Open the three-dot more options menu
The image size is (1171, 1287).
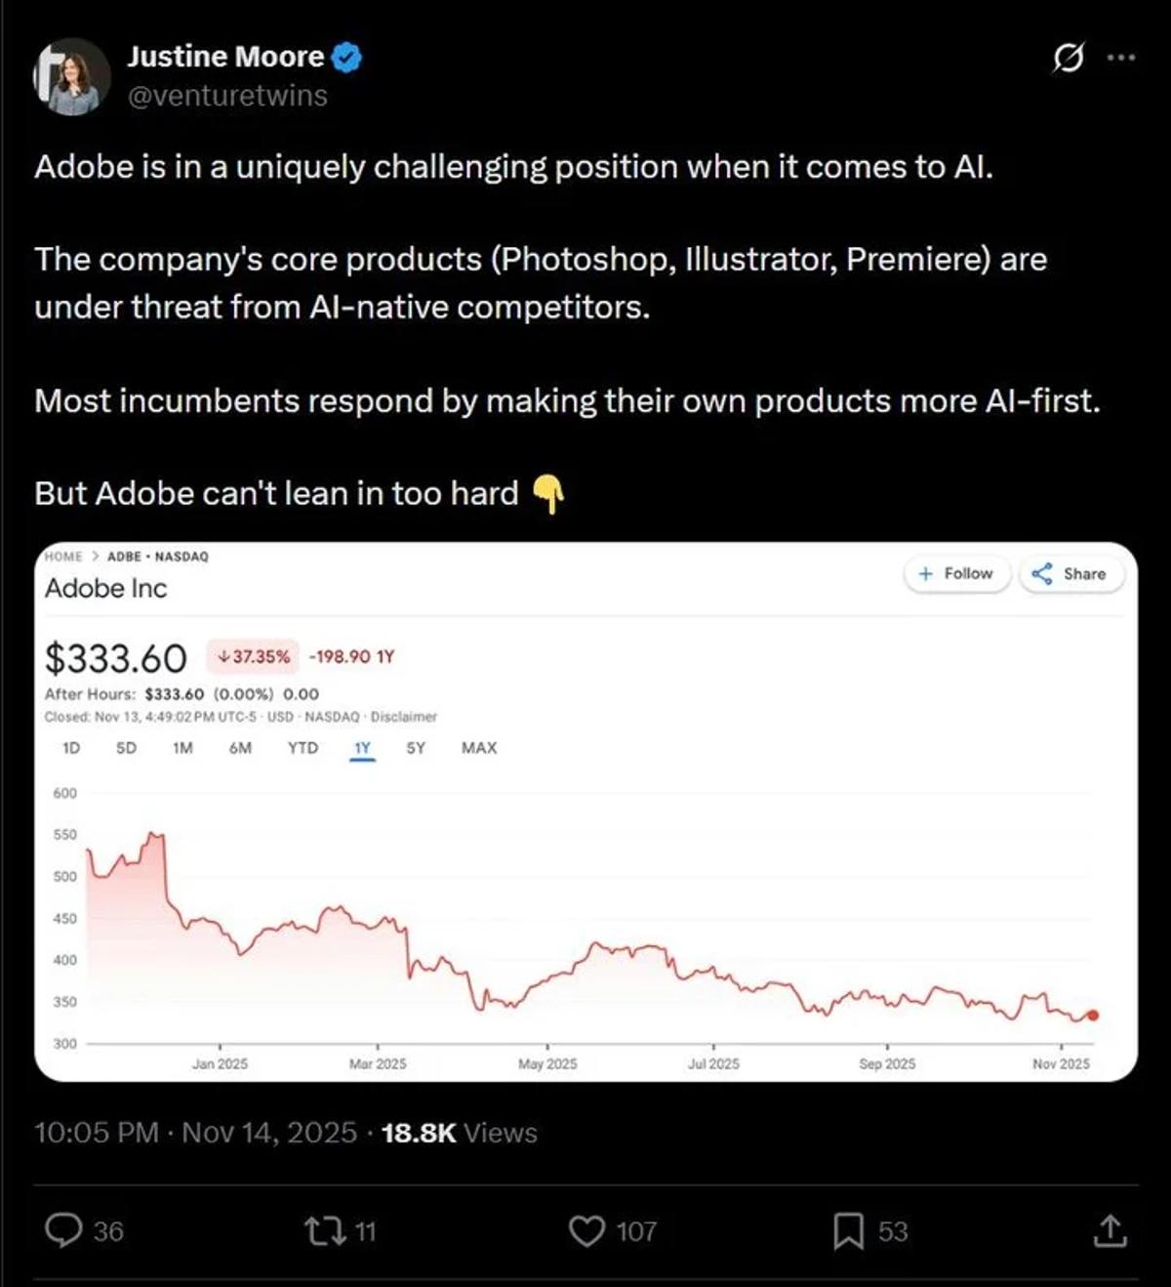[1121, 58]
